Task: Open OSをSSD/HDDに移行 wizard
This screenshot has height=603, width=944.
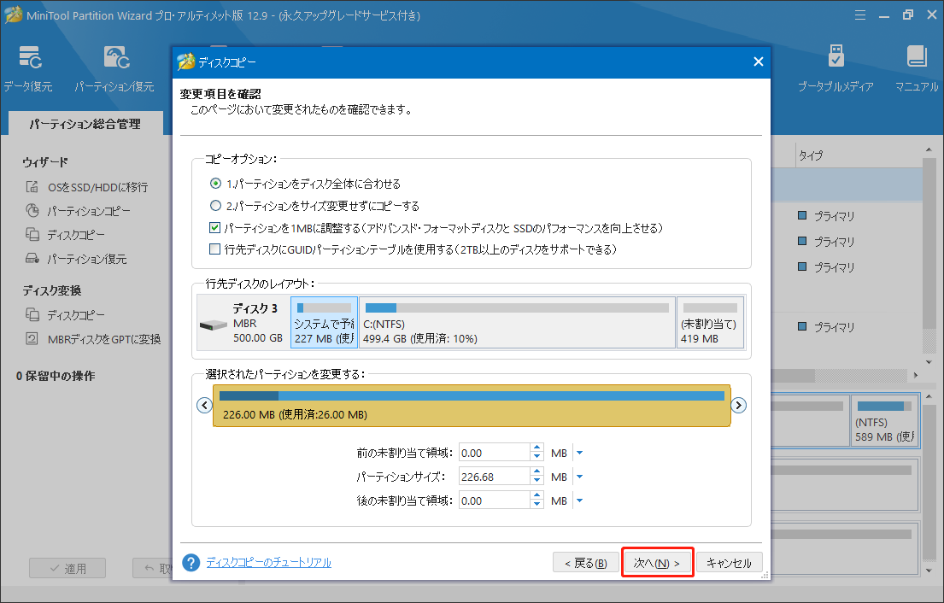Action: (97, 187)
